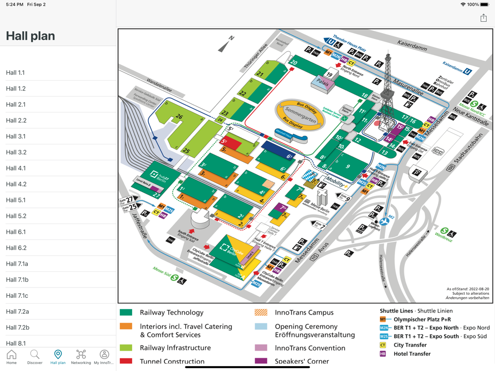Tap the Railway Technology green legend swatch
The height and width of the screenshot is (371, 495).
(x=126, y=312)
